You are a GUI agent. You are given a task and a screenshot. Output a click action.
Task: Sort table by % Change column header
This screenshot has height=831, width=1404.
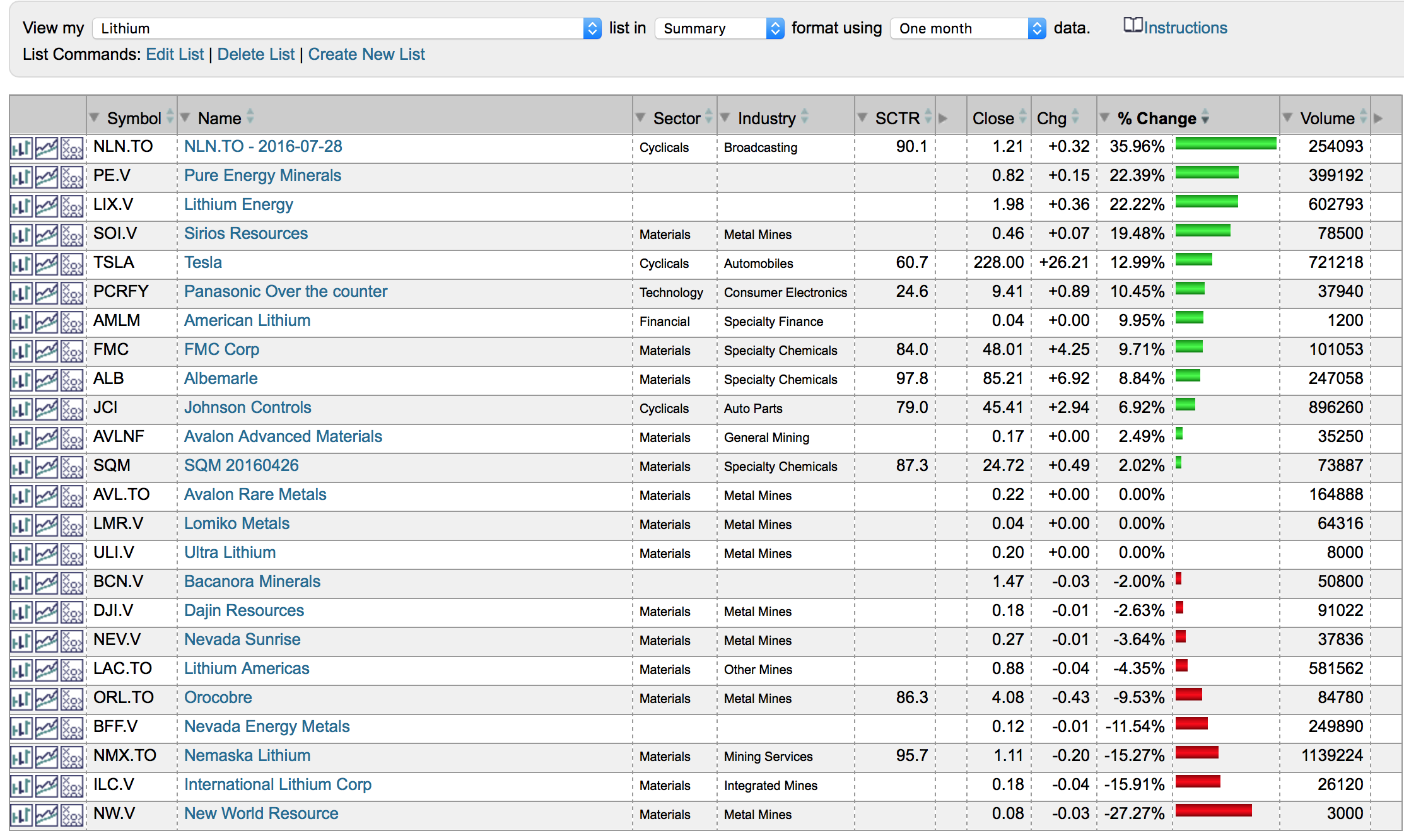[1157, 118]
